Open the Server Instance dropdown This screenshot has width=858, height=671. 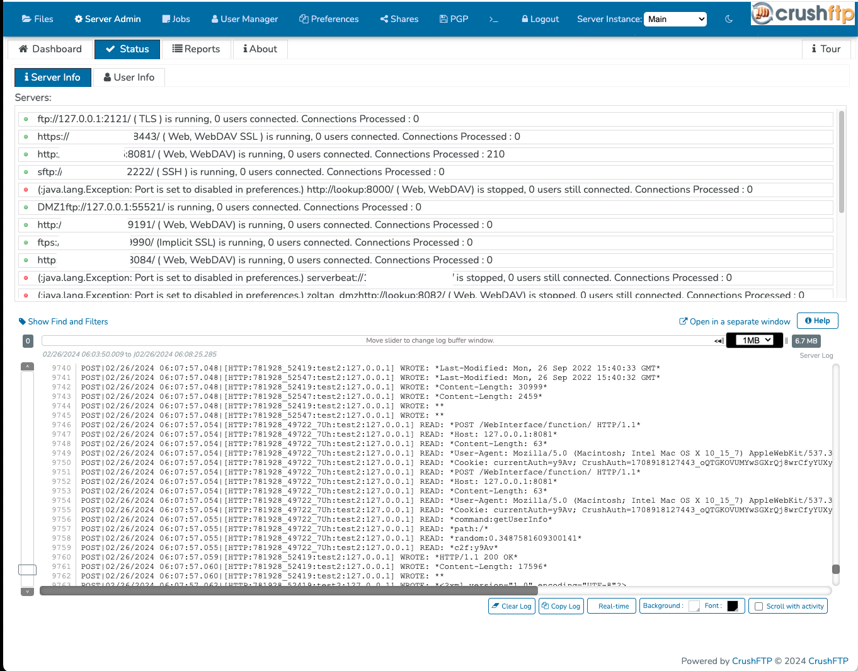click(675, 19)
